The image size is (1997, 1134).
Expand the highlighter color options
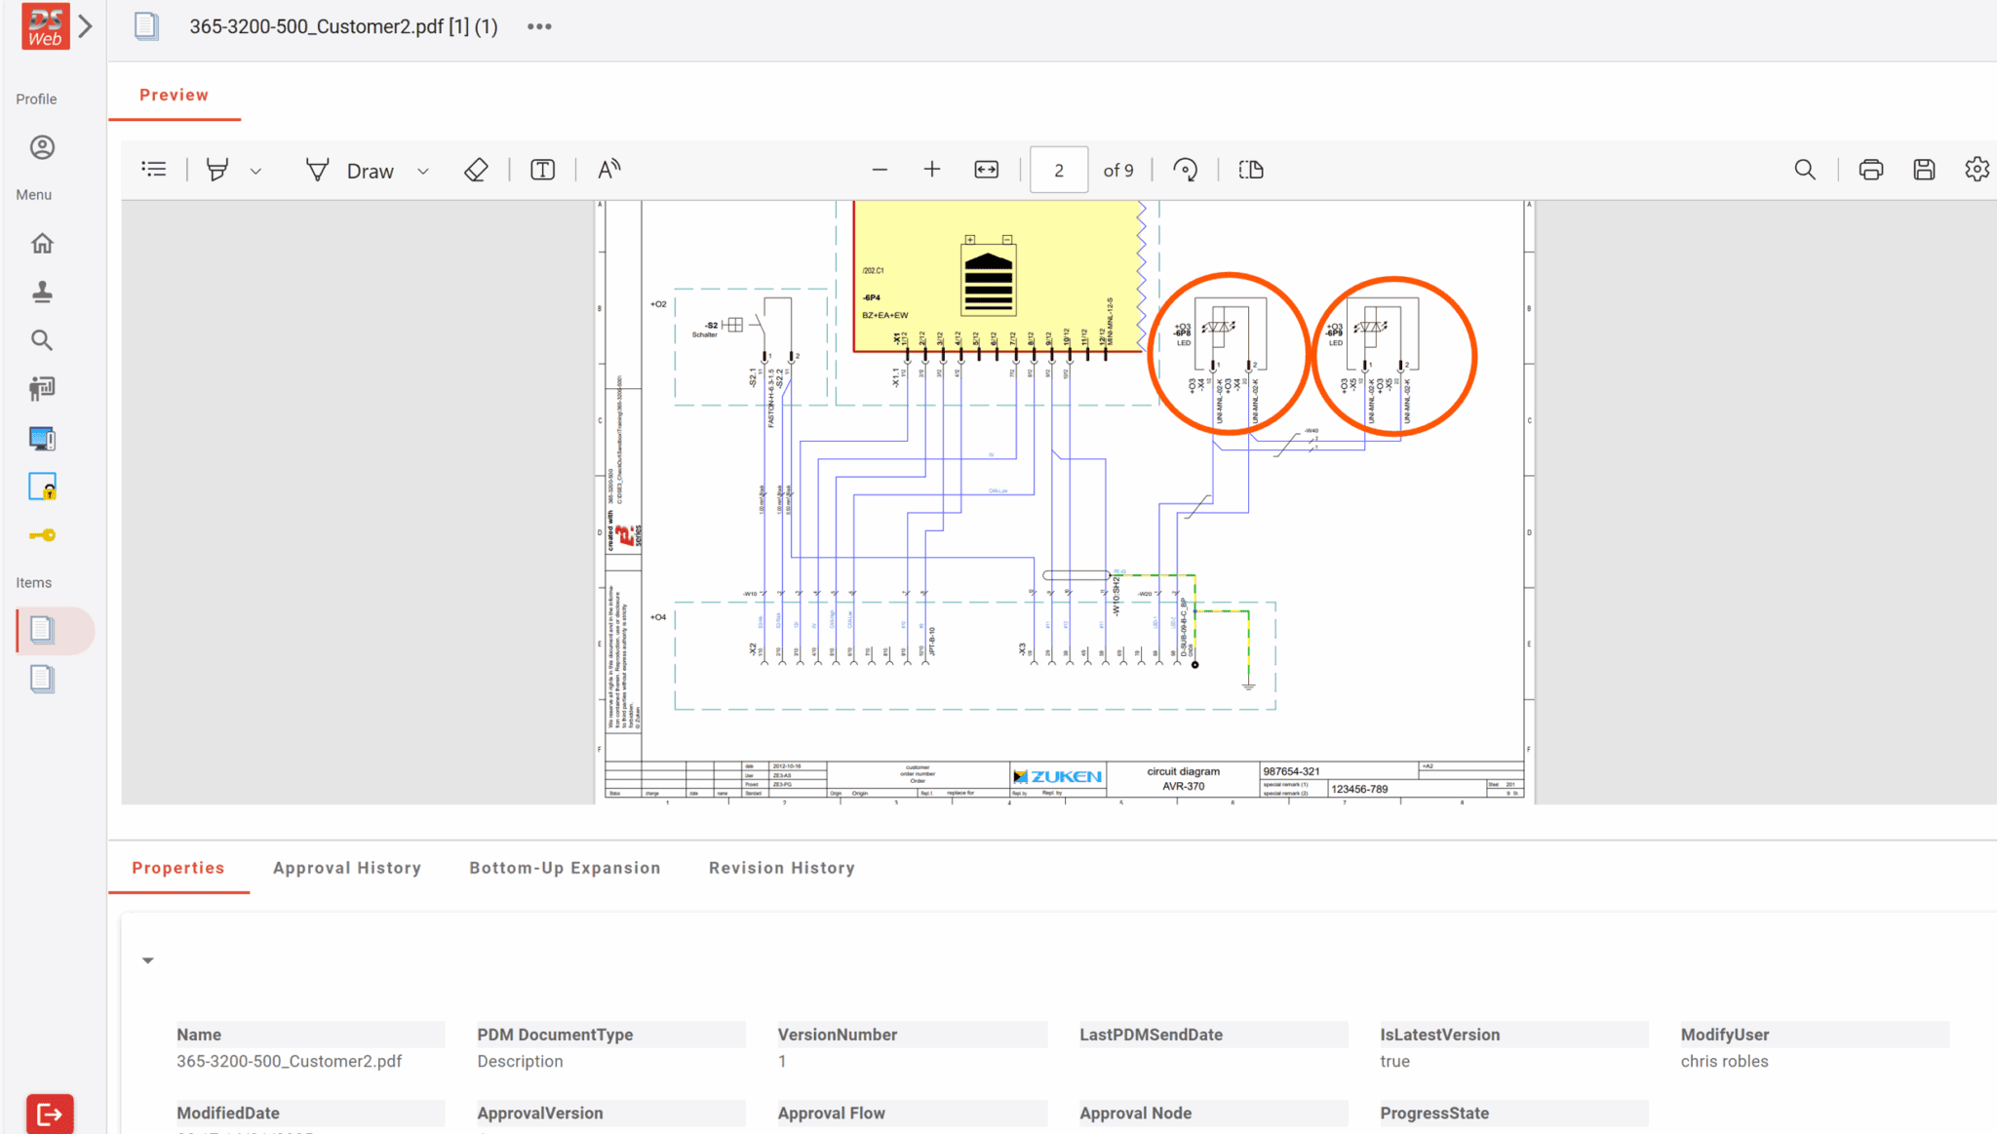pyautogui.click(x=256, y=170)
